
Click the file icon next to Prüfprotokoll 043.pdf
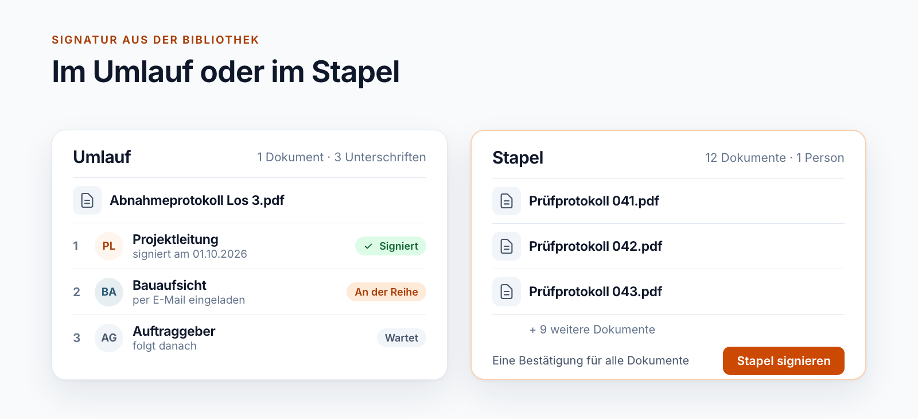pyautogui.click(x=507, y=292)
